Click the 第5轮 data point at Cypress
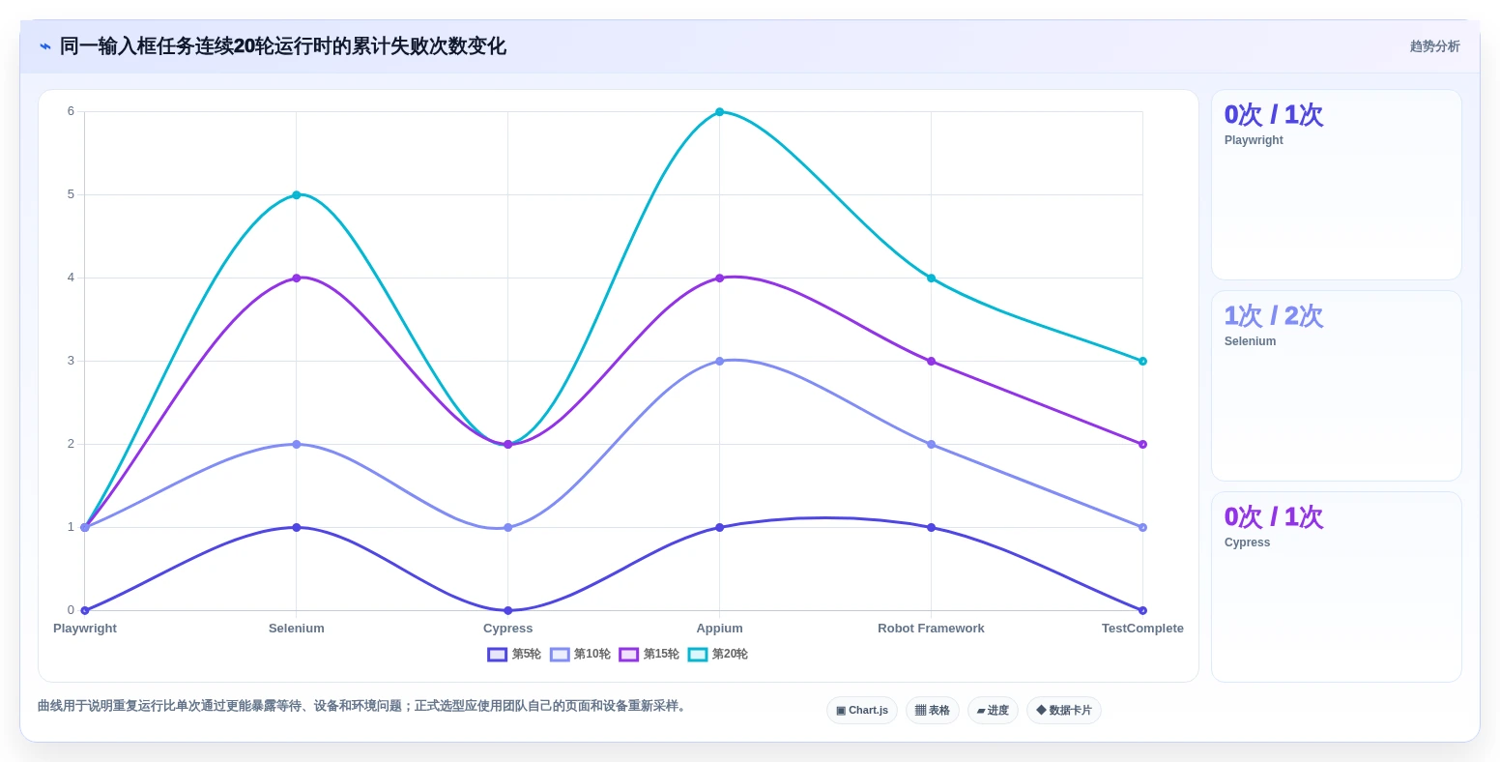Viewport: 1500px width, 762px height. point(508,610)
